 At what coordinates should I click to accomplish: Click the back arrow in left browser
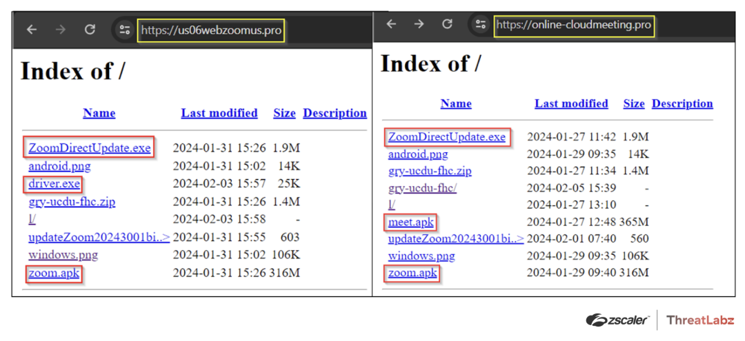32,30
